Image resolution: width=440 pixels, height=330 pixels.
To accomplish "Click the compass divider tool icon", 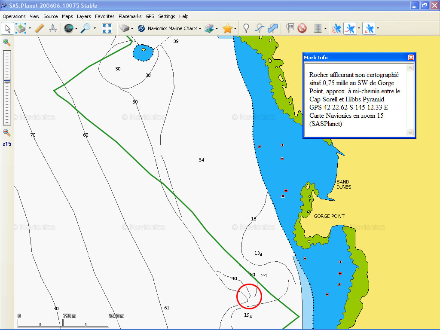I will tap(53, 28).
